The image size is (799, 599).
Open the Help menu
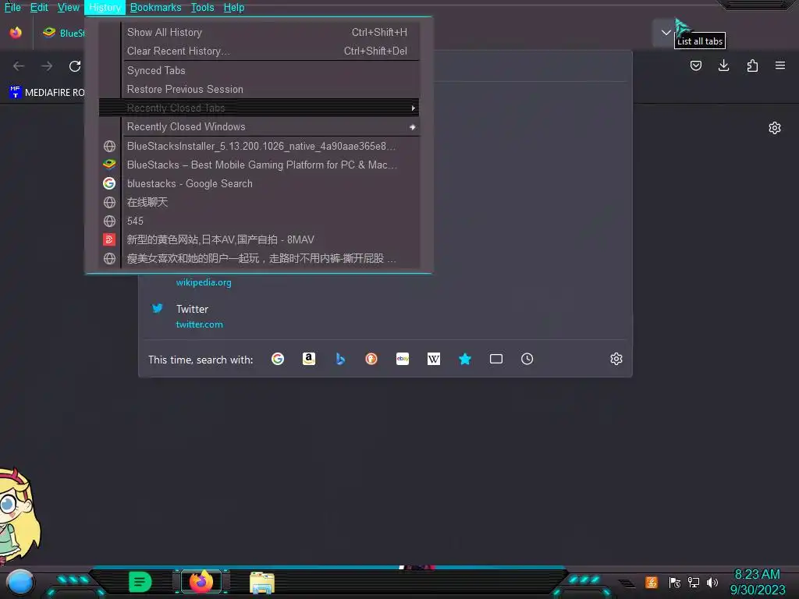pyautogui.click(x=234, y=7)
